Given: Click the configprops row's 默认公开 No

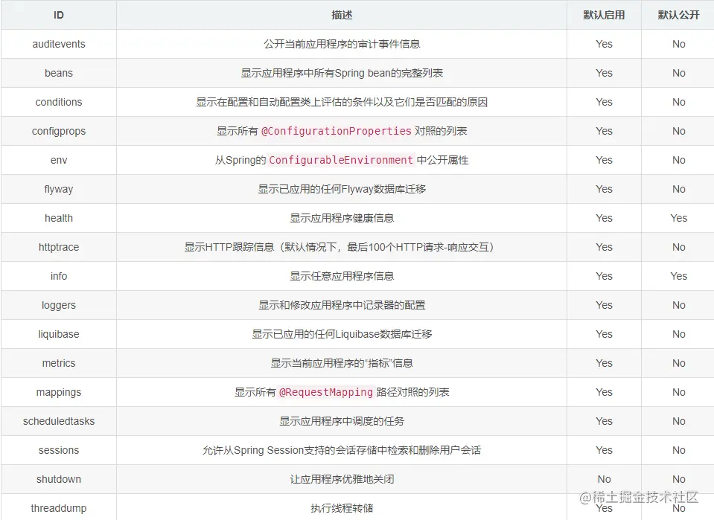Looking at the screenshot, I should click(x=678, y=132).
